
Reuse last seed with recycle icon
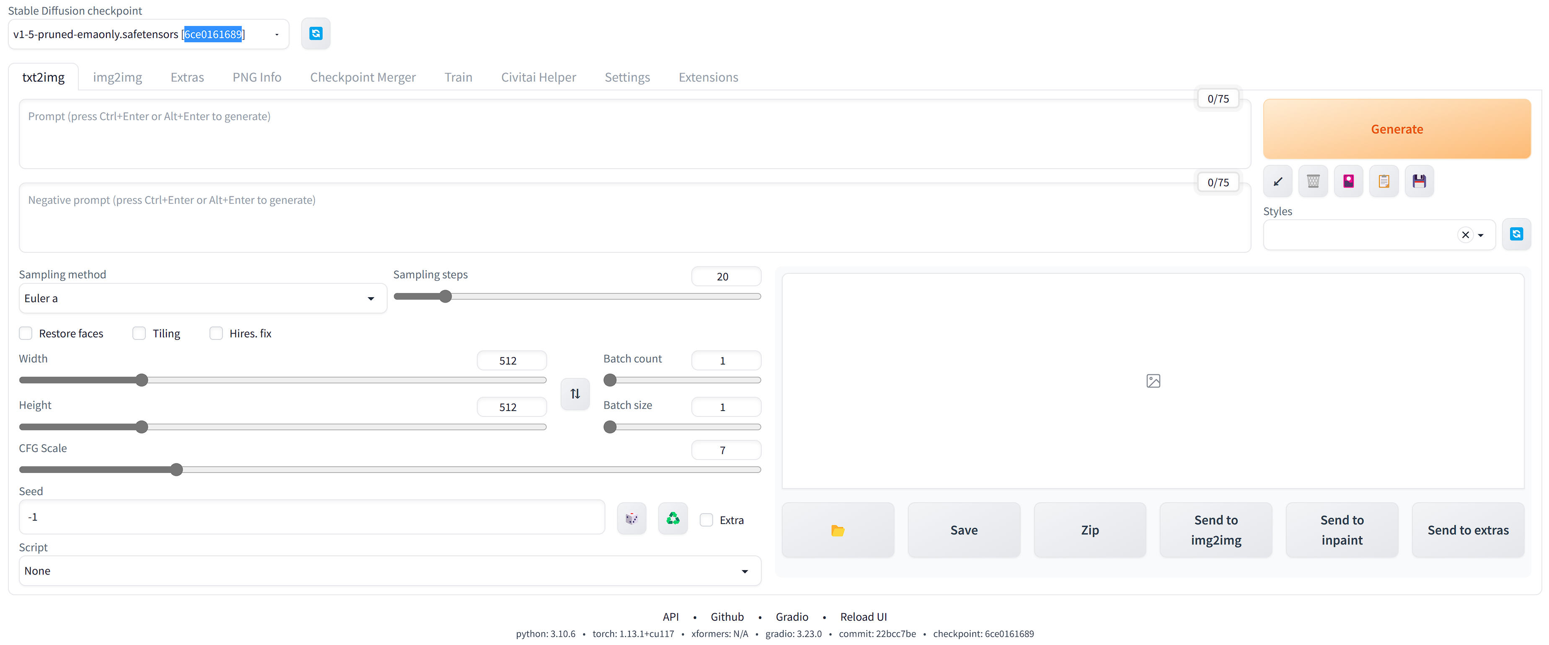coord(673,518)
